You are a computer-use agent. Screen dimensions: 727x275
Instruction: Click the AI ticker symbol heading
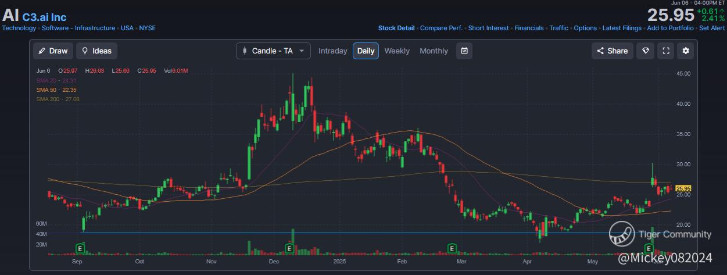[x=10, y=16]
